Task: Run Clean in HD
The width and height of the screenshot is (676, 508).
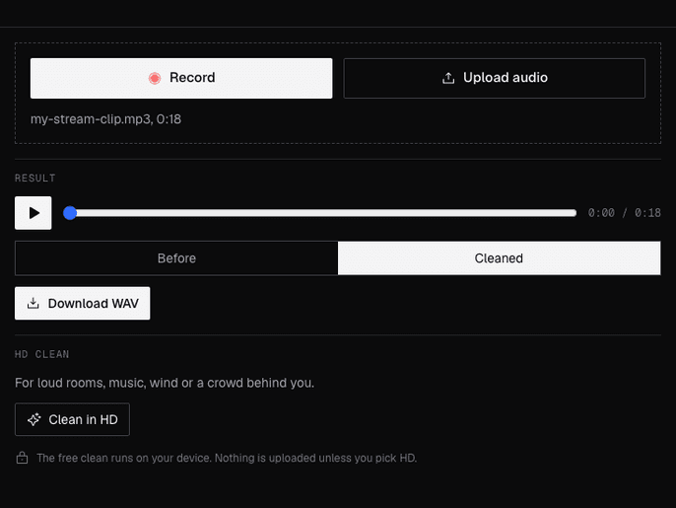Action: [x=72, y=419]
